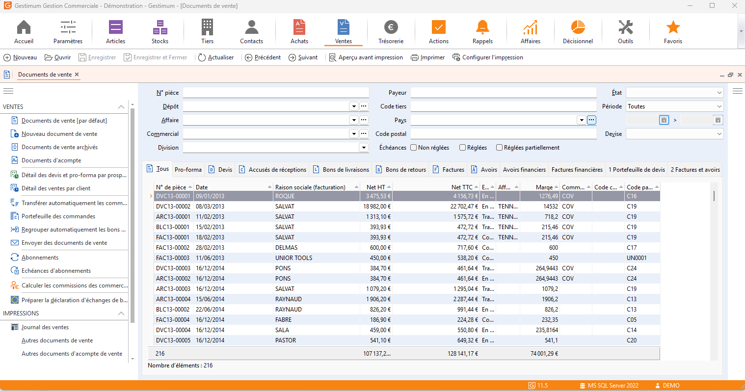The image size is (745, 391).
Task: Go to Précédent record
Action: (263, 57)
